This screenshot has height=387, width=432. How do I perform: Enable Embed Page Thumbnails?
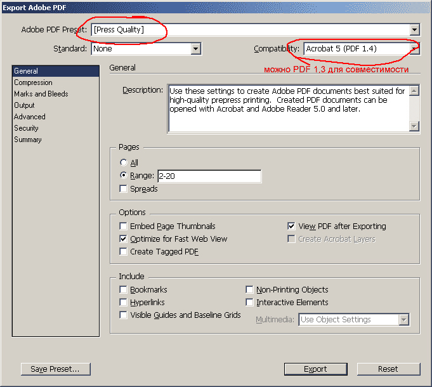tap(123, 226)
